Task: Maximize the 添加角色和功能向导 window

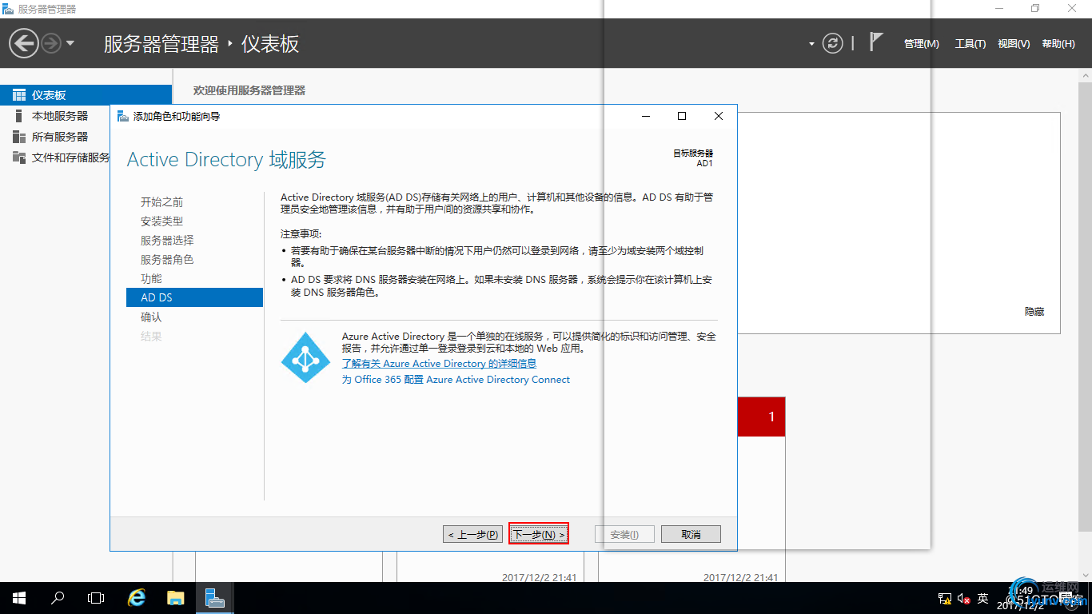Action: click(x=682, y=116)
